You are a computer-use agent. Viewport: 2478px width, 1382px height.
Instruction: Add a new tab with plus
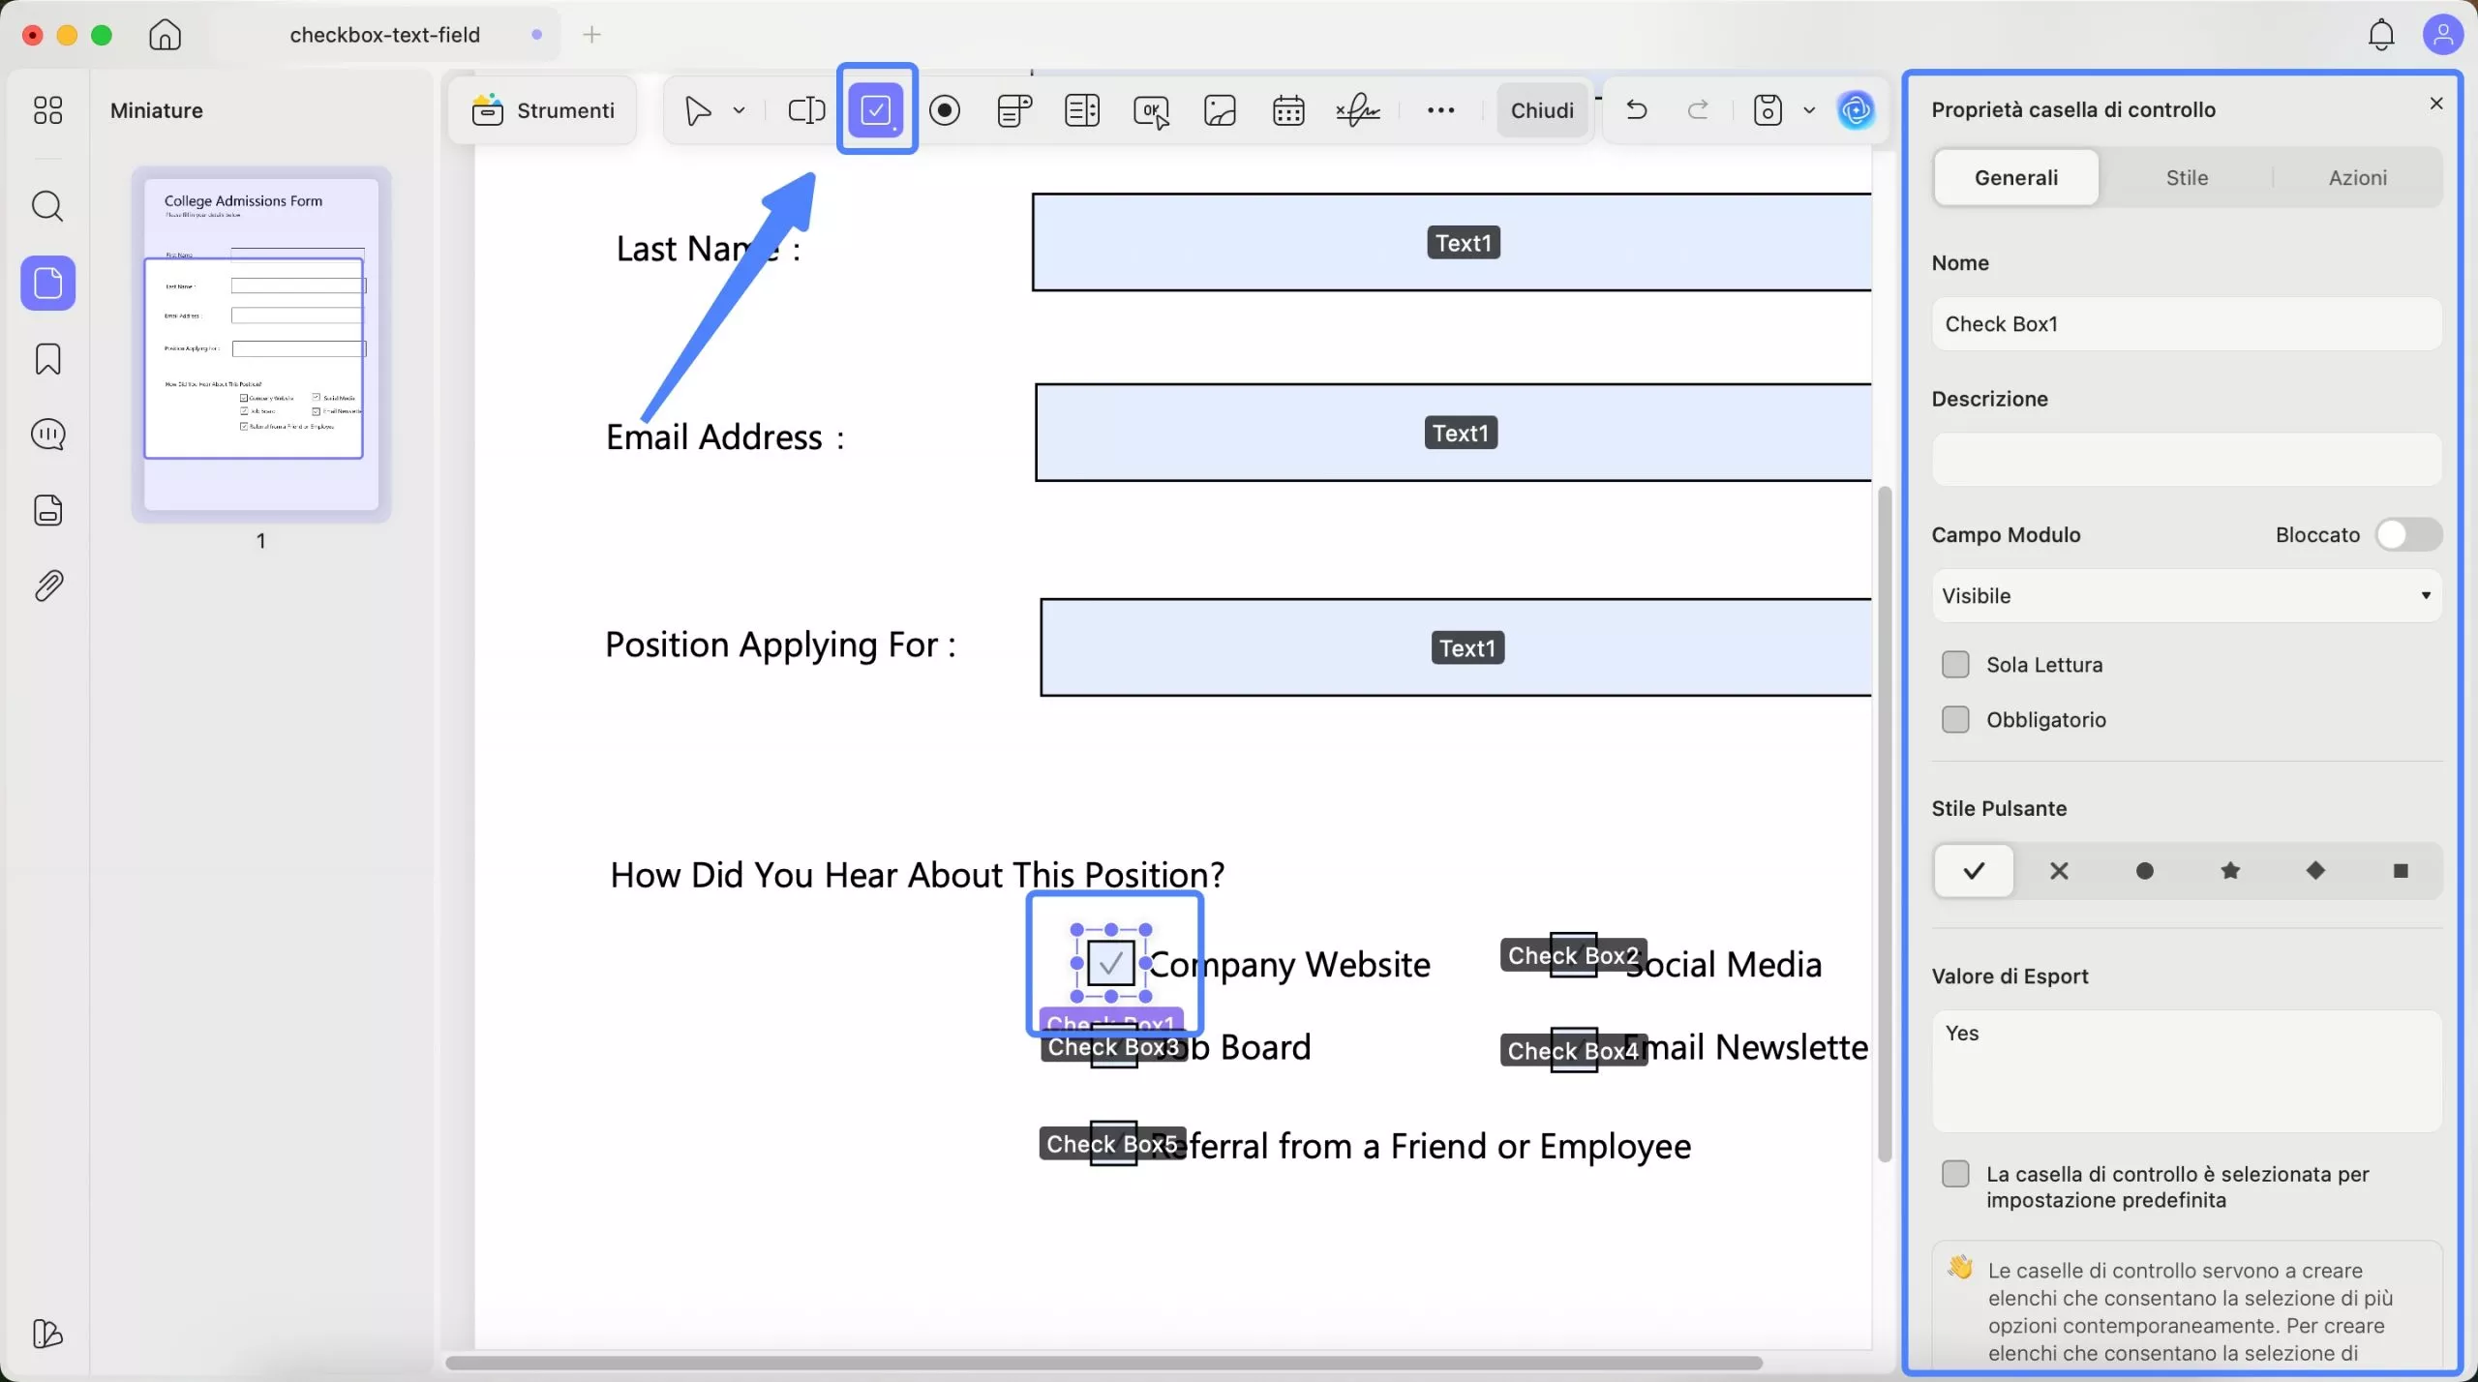[592, 35]
